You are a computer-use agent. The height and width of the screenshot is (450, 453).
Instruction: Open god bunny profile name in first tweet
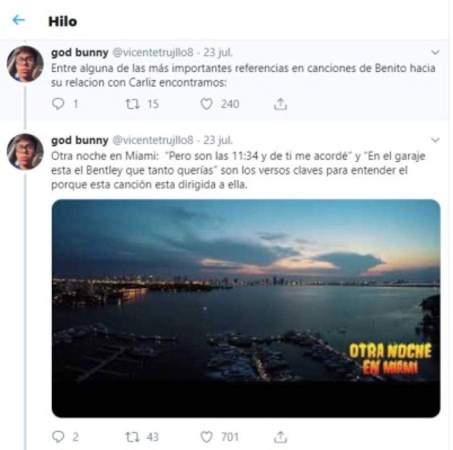(80, 53)
